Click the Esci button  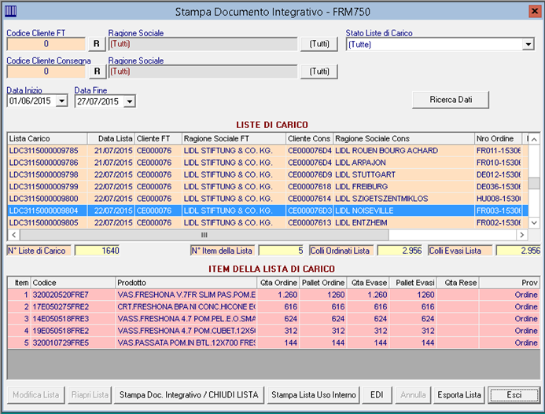[514, 395]
